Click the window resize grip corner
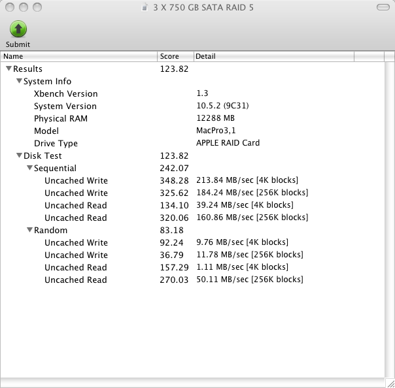 click(x=390, y=383)
